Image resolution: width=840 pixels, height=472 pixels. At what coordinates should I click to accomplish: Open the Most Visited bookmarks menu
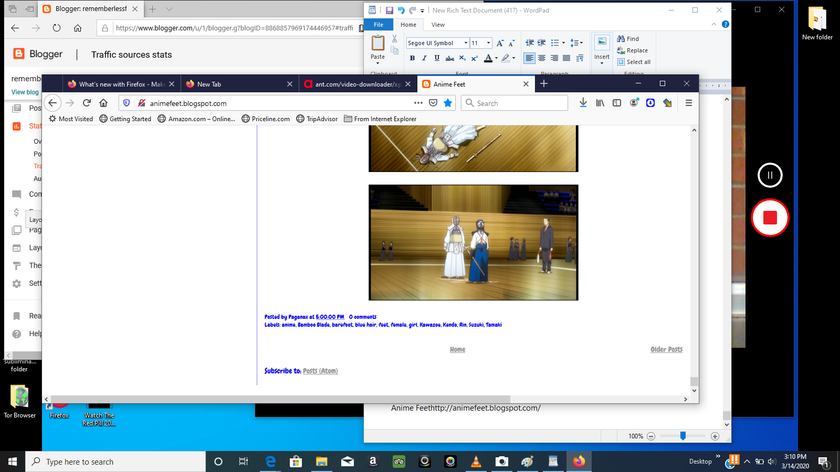71,119
